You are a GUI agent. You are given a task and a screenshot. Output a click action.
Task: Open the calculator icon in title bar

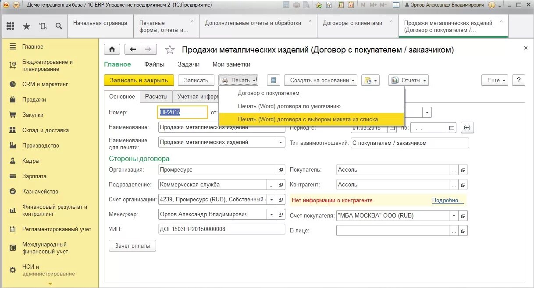[x=340, y=5]
